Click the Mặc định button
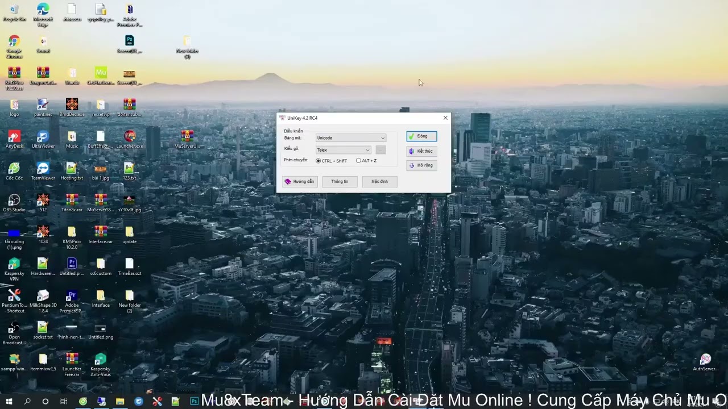The height and width of the screenshot is (409, 728). tap(379, 181)
